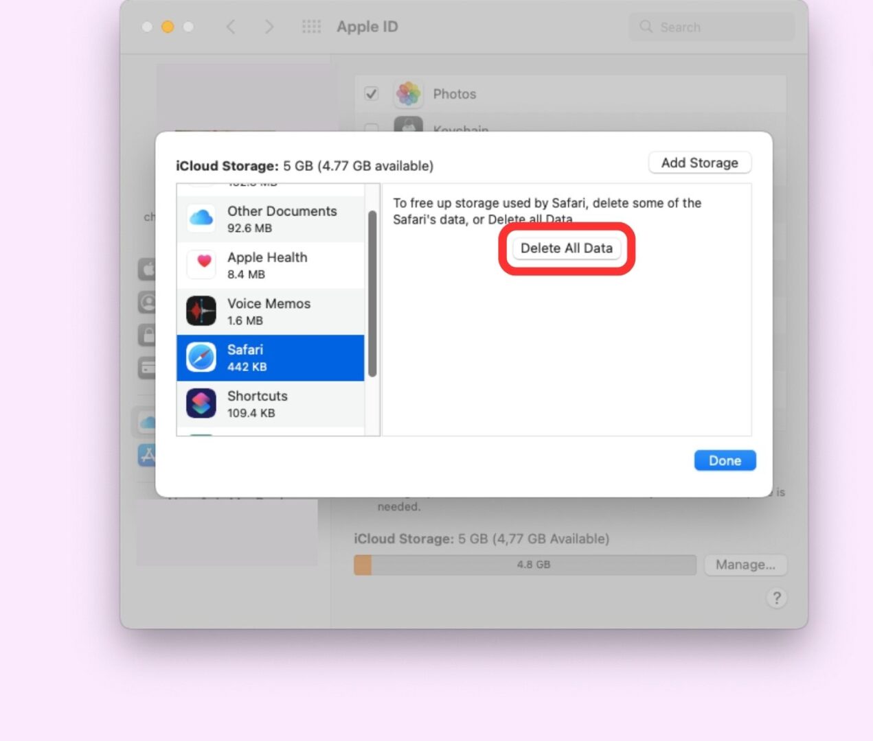Toggle the Keychain checkbox
873x741 pixels.
coord(372,128)
